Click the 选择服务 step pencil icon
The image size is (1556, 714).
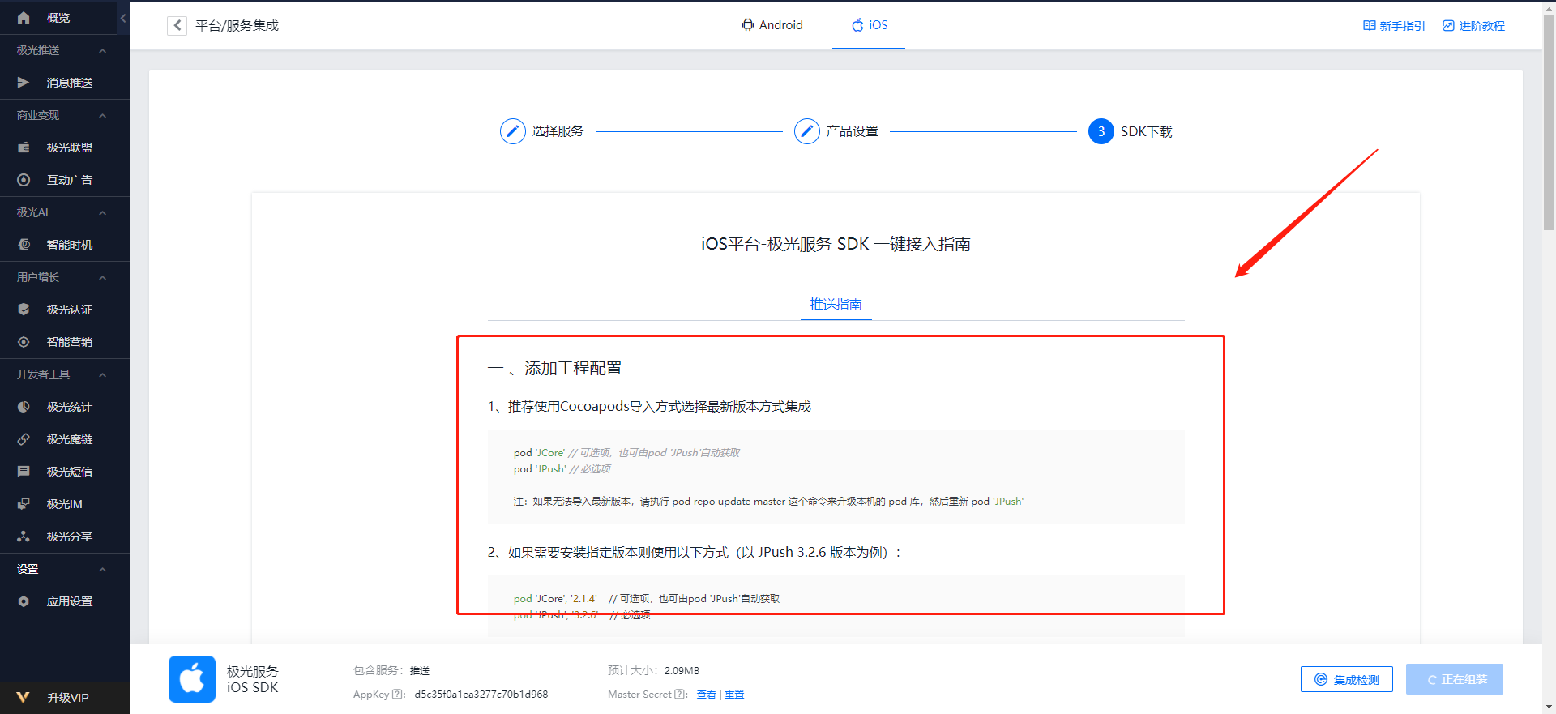pyautogui.click(x=512, y=131)
